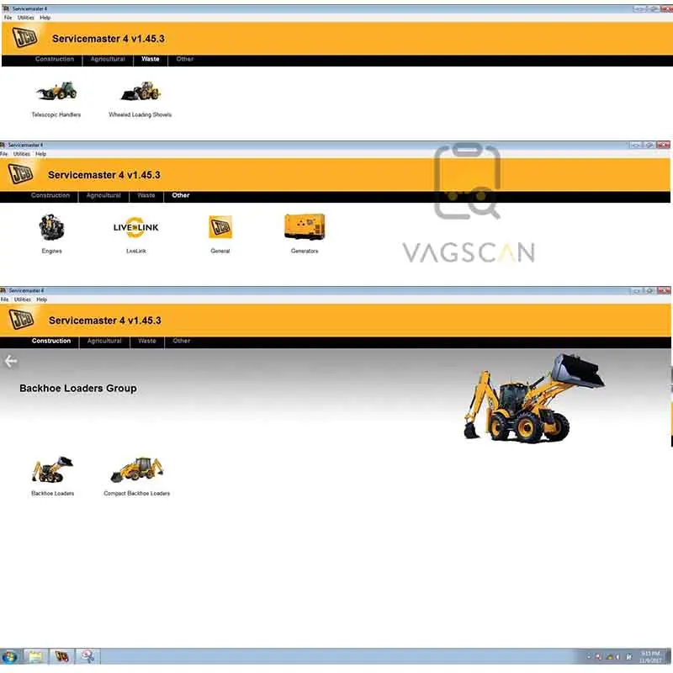Click the Generators label text
673x673 pixels.
[x=305, y=251]
